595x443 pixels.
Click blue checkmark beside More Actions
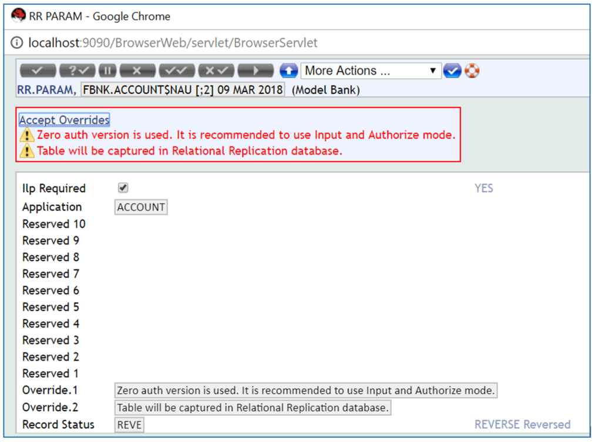click(452, 71)
